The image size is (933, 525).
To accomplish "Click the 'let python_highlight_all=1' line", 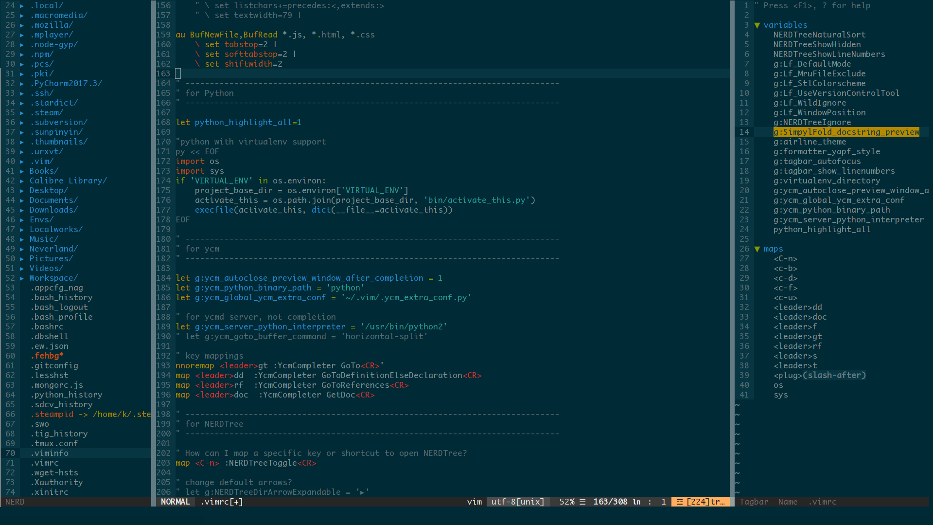I will coord(238,122).
